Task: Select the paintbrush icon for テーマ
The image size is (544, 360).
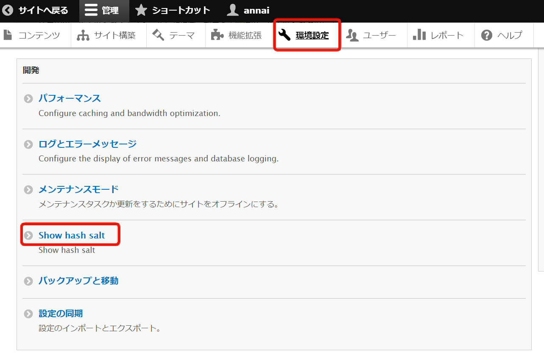Action: (157, 35)
